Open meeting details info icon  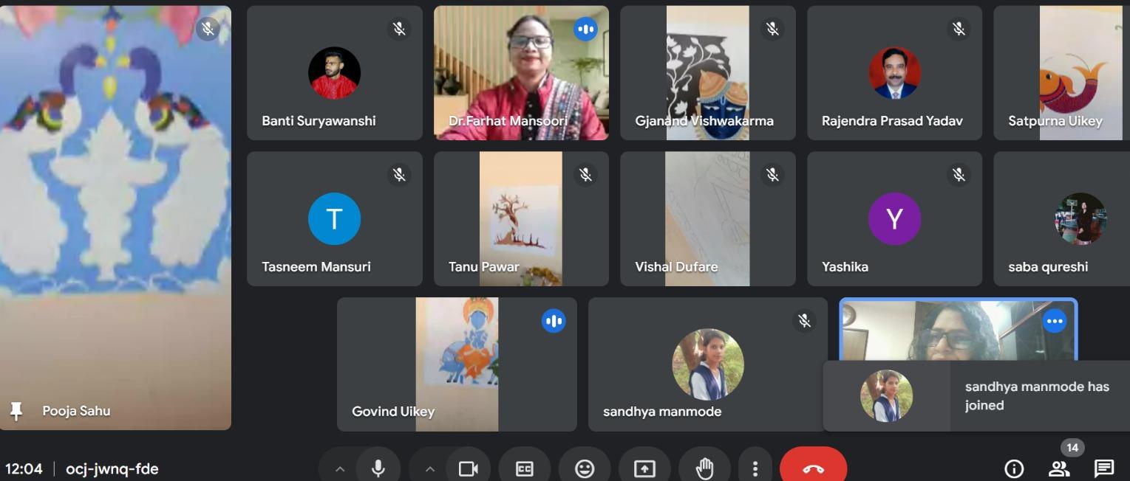pyautogui.click(x=1014, y=468)
